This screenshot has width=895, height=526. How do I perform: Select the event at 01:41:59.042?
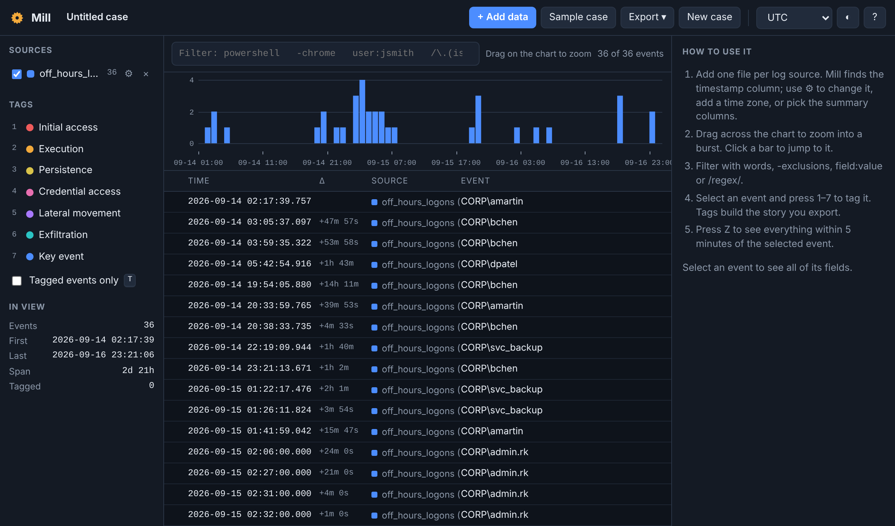(418, 432)
